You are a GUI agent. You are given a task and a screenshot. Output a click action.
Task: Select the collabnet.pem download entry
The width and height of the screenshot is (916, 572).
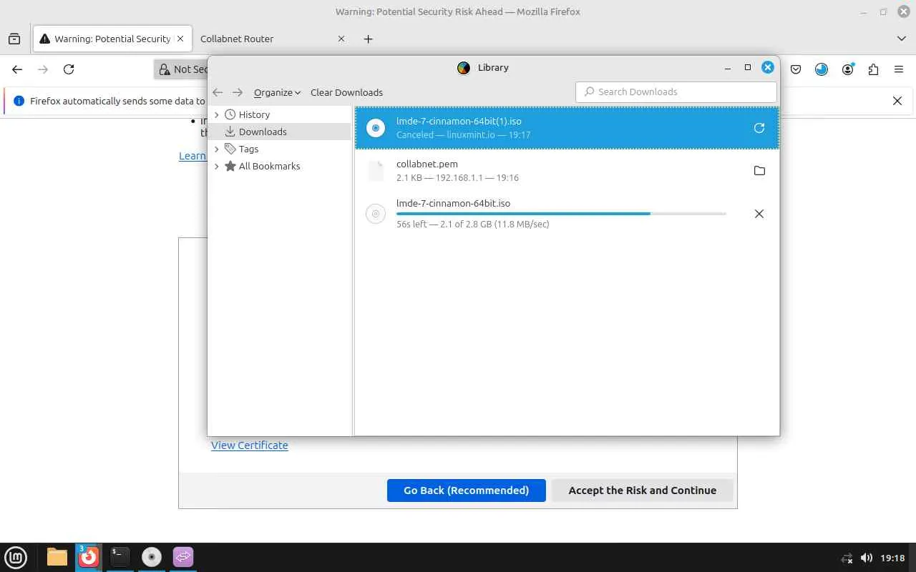(x=567, y=171)
